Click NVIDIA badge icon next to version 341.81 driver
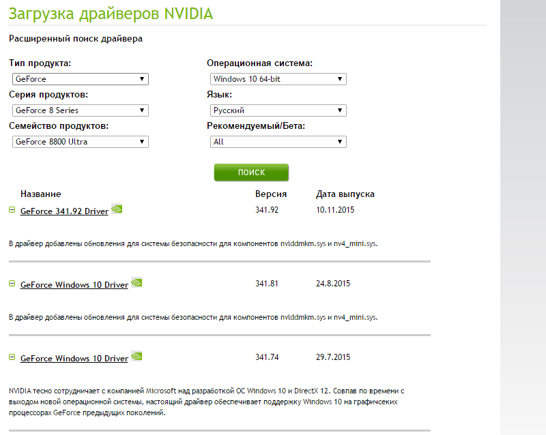 [136, 283]
